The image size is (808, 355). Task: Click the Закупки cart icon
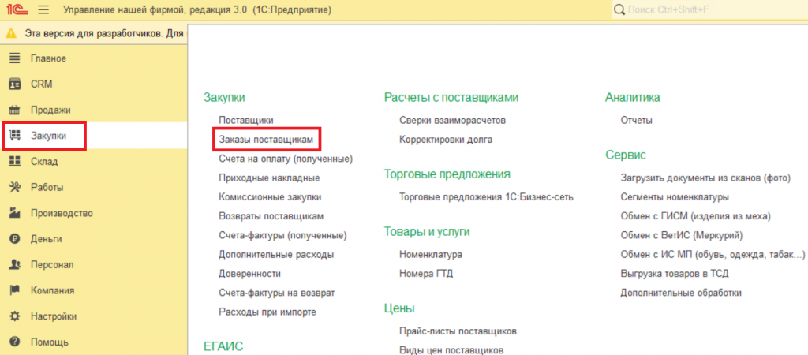point(15,136)
